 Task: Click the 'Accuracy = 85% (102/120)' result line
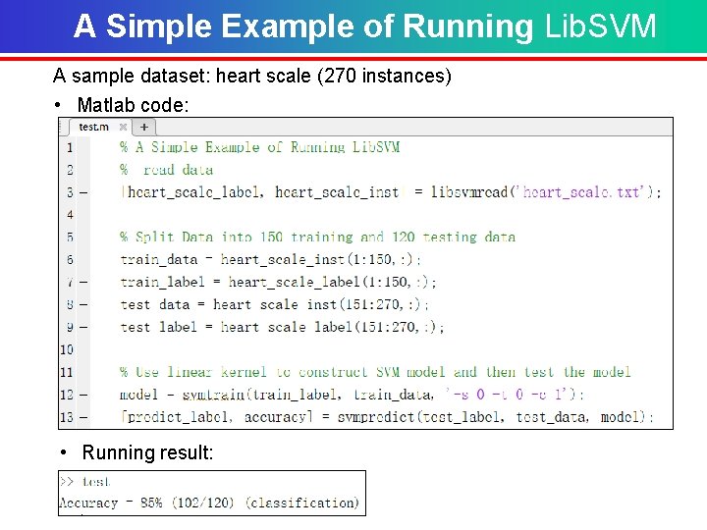[209, 503]
